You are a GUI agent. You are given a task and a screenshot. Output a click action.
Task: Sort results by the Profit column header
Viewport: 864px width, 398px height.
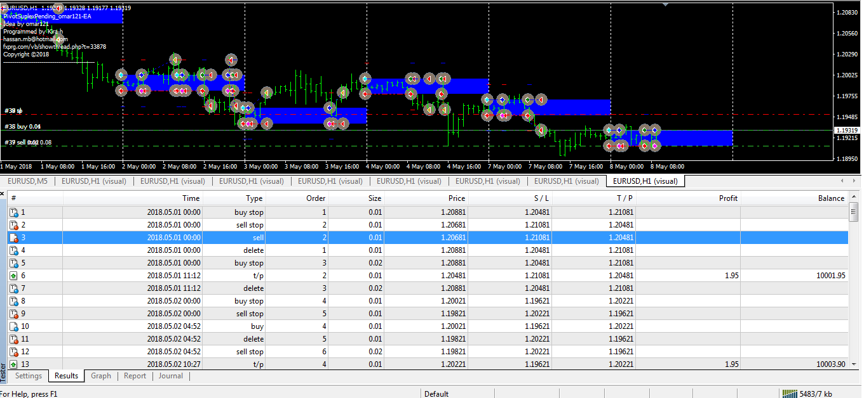point(727,198)
